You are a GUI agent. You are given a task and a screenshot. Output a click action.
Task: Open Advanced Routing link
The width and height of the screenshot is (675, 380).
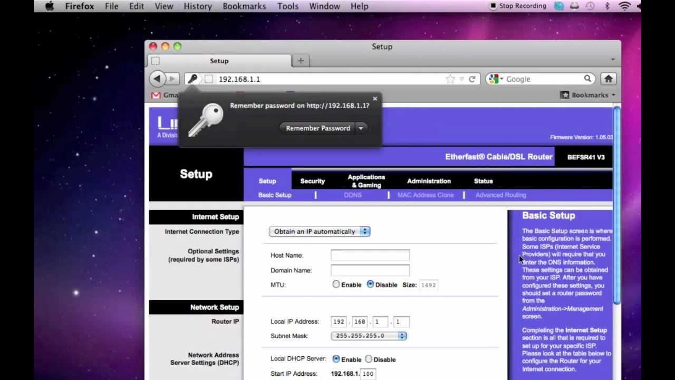click(501, 195)
